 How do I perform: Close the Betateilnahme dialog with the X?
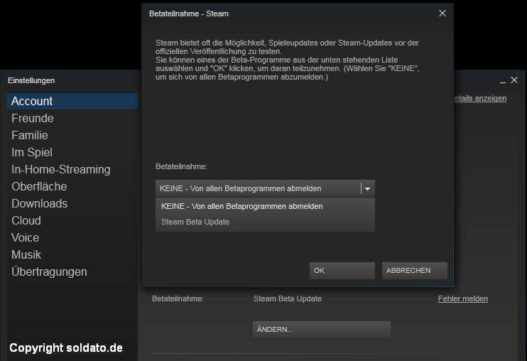click(442, 13)
